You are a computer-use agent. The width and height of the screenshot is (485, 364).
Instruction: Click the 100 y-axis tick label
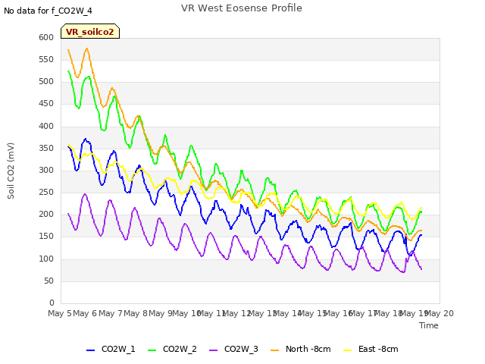tap(46, 259)
